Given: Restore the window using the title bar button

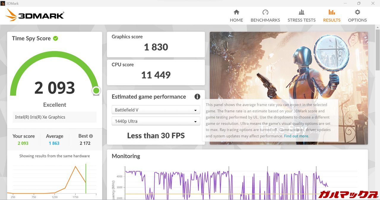Looking at the screenshot, I should pos(359,3).
